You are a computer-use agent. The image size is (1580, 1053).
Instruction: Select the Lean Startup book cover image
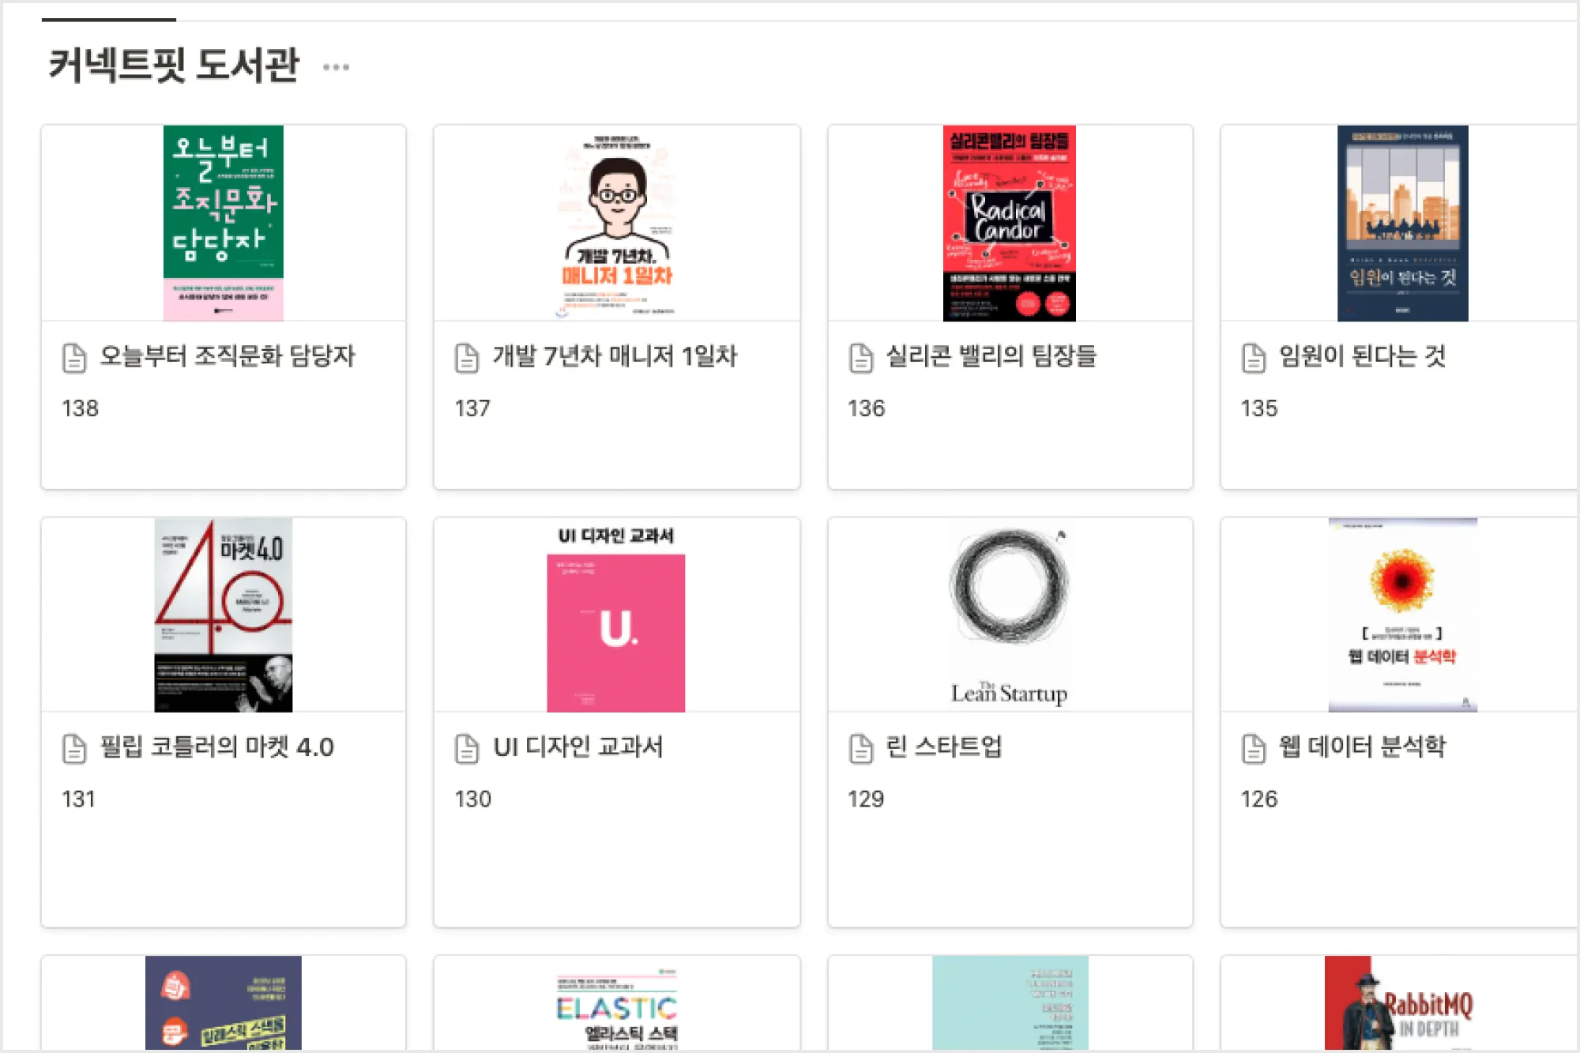(1010, 615)
